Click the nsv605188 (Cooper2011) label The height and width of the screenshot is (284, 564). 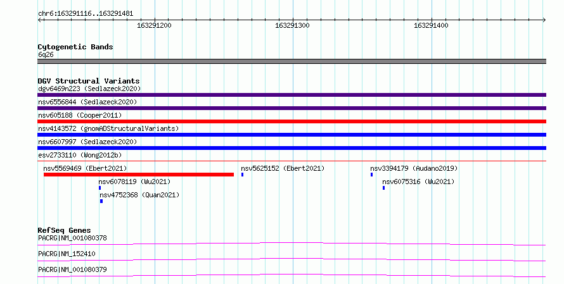pyautogui.click(x=80, y=115)
